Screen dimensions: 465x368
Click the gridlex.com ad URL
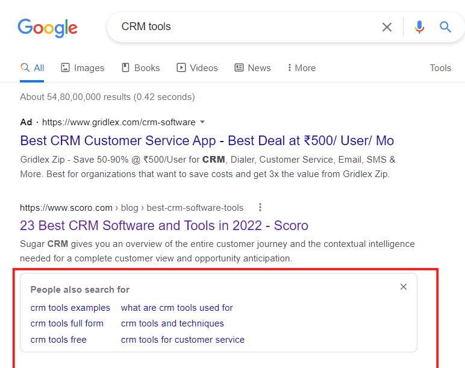pos(119,122)
